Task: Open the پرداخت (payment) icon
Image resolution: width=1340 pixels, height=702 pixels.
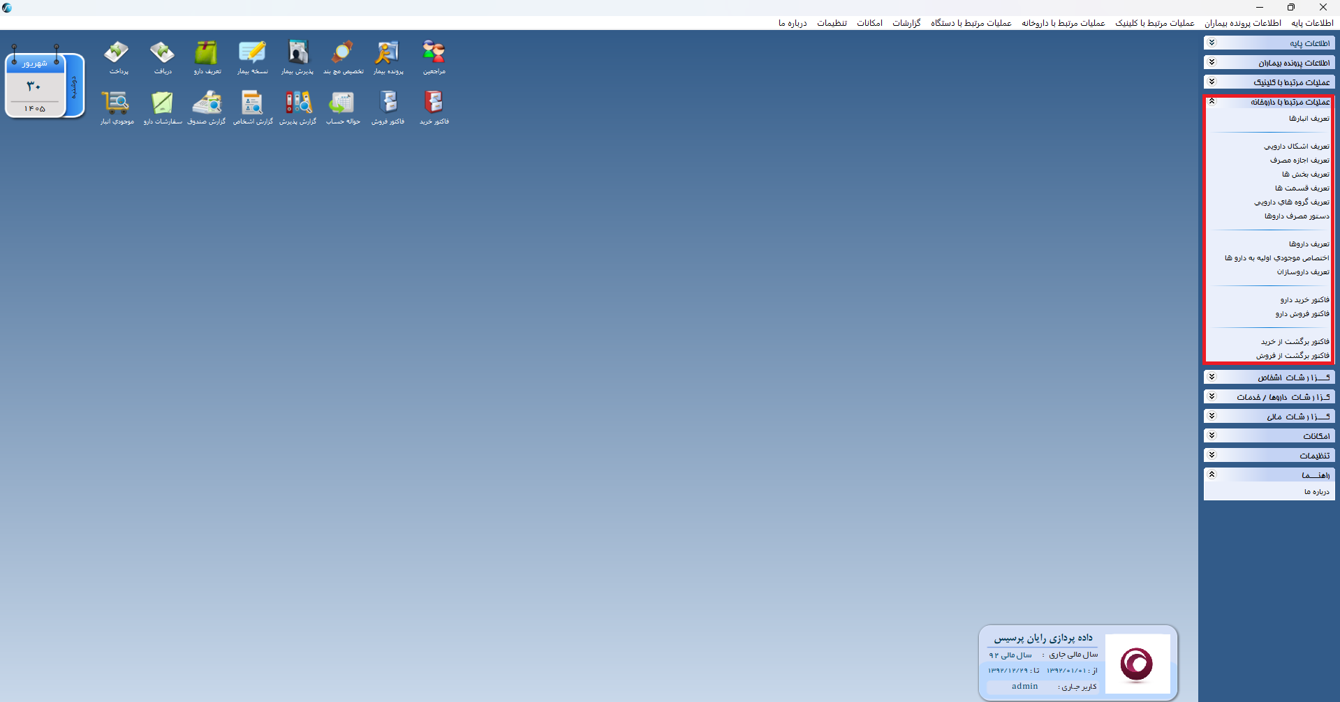Action: click(117, 57)
